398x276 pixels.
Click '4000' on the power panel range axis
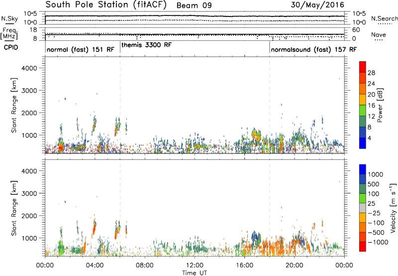29,68
